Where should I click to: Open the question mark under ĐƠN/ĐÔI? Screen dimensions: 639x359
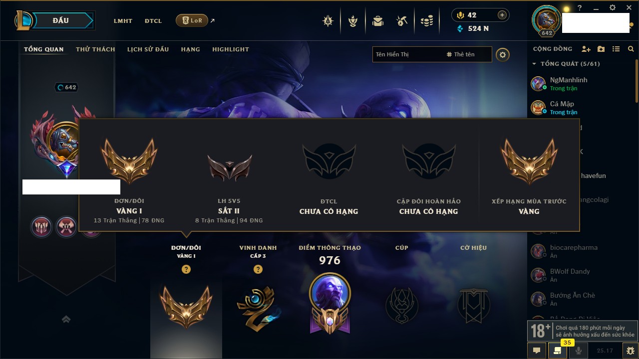186,269
